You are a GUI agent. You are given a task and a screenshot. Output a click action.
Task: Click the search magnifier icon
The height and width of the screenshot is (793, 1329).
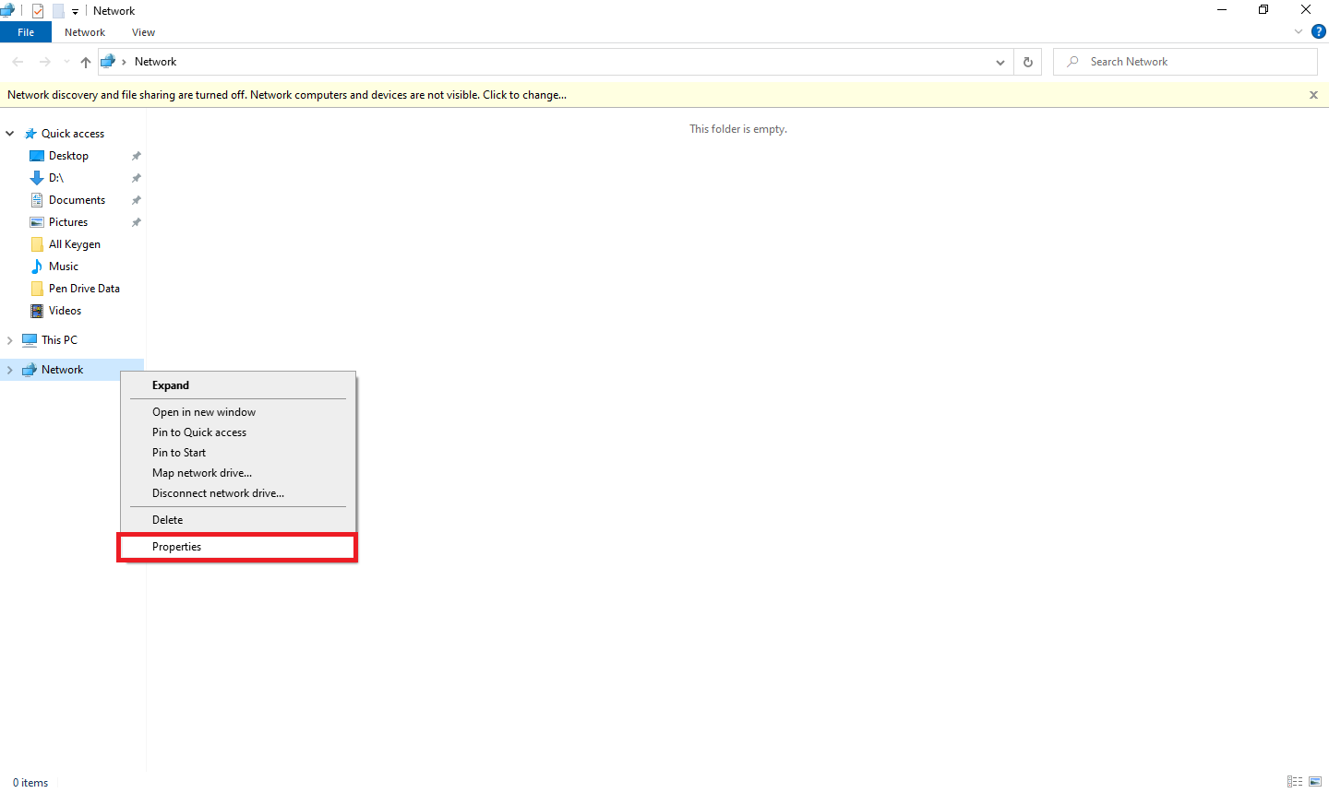click(x=1072, y=62)
